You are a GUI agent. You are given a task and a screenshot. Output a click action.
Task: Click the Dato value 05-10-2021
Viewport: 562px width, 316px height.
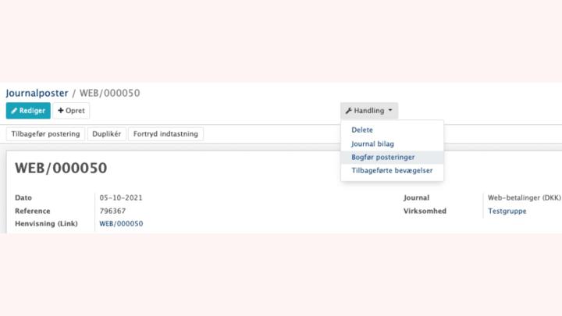pos(121,197)
